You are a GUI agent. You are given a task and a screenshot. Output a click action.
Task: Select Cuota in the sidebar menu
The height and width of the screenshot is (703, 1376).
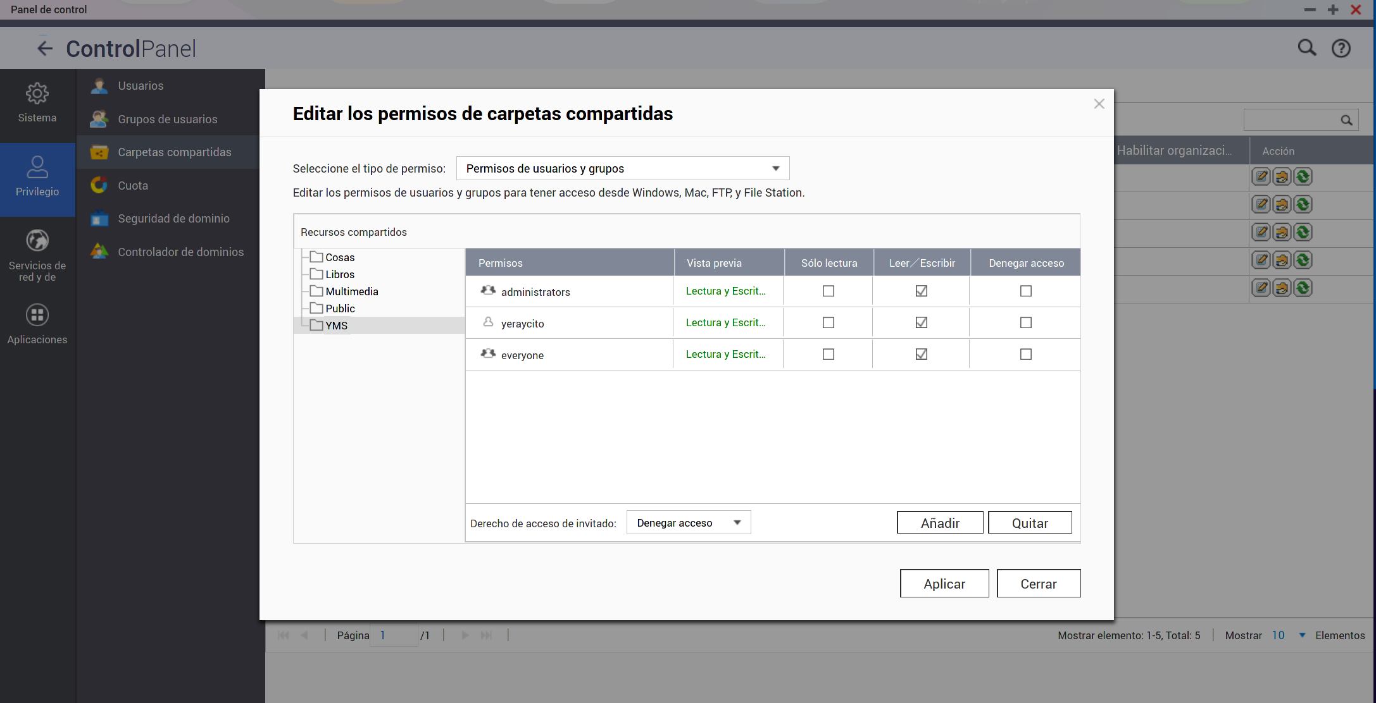(x=133, y=185)
